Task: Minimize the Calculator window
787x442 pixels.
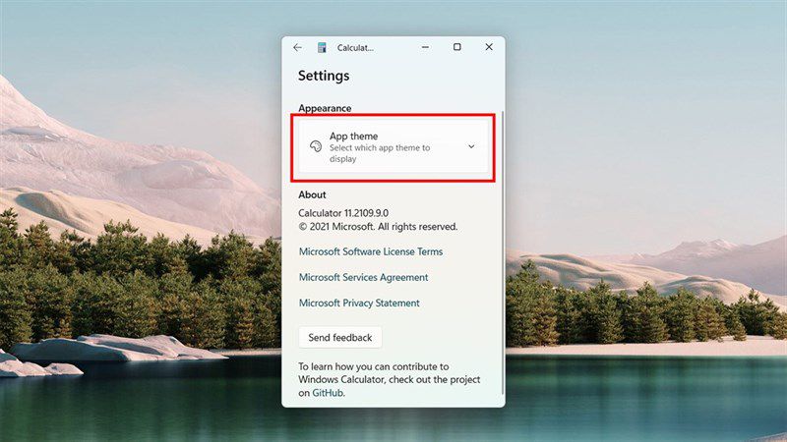Action: click(425, 47)
